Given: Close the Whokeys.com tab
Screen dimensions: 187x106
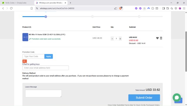Looking at the screenshot, I should coord(65,3).
